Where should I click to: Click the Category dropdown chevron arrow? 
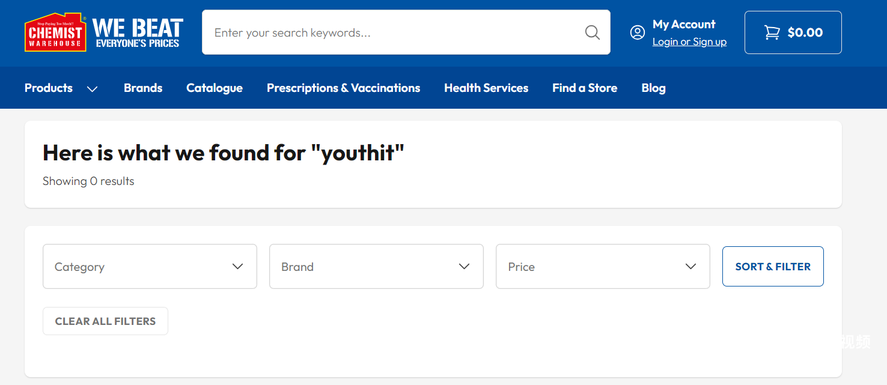(x=238, y=266)
